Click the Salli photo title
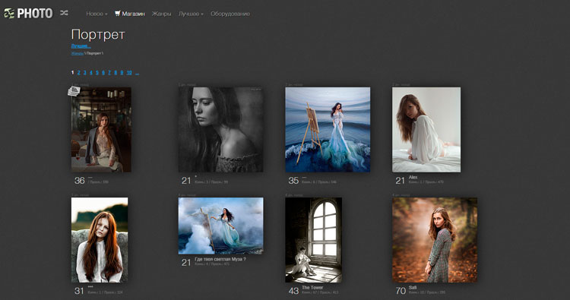This screenshot has height=300, width=570. tap(413, 288)
